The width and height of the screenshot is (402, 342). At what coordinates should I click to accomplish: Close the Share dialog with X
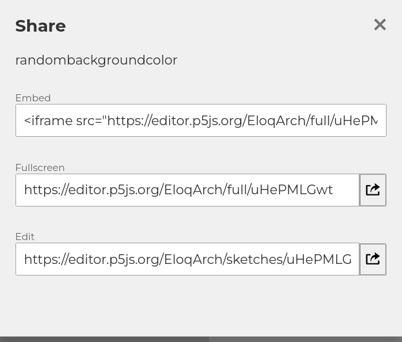click(379, 25)
